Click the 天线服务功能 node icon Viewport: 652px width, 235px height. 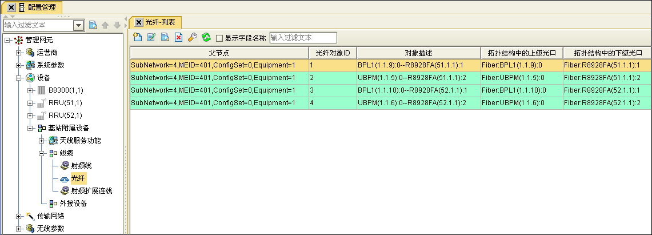tap(53, 141)
